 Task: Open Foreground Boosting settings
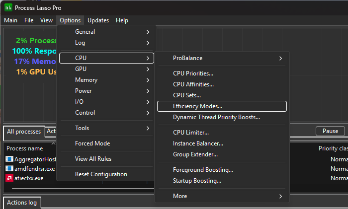click(222, 170)
